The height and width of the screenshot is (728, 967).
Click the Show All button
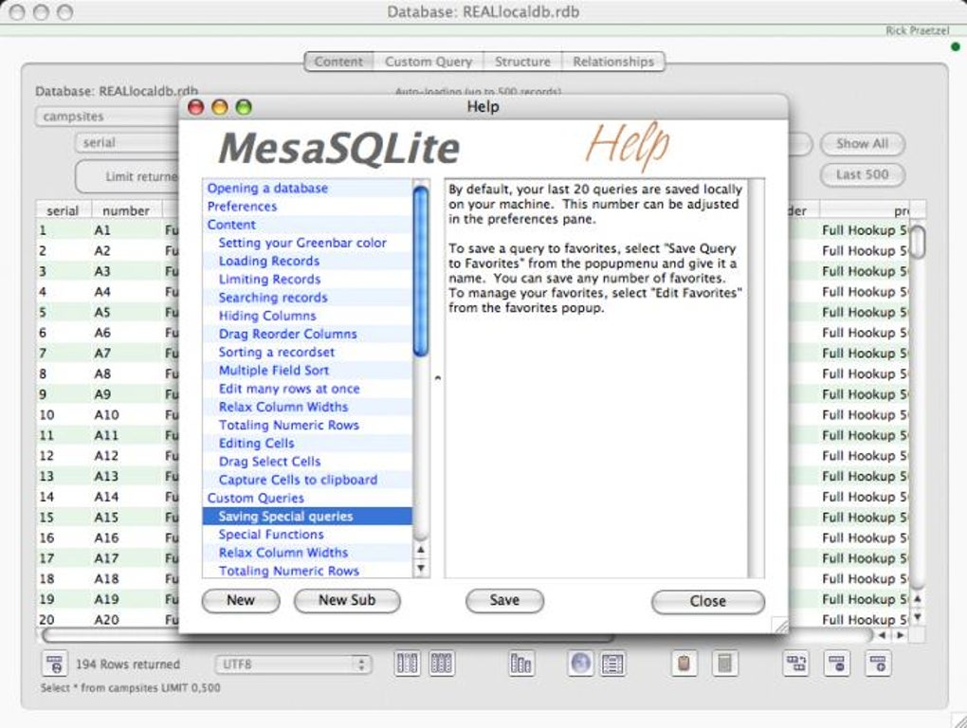[x=862, y=144]
